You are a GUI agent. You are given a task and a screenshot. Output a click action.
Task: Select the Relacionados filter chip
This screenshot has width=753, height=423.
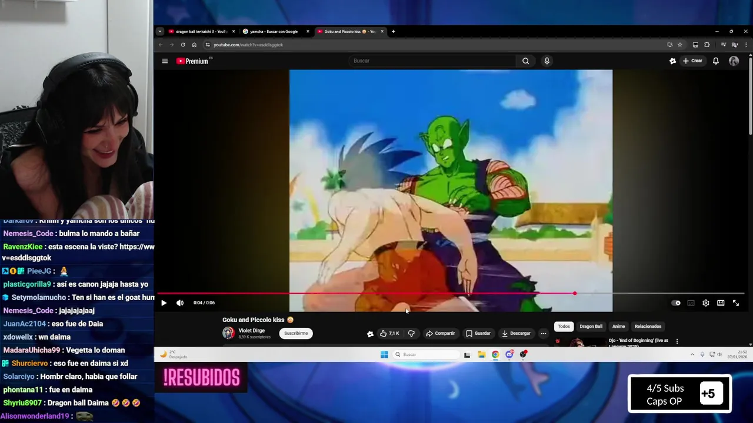(x=648, y=327)
